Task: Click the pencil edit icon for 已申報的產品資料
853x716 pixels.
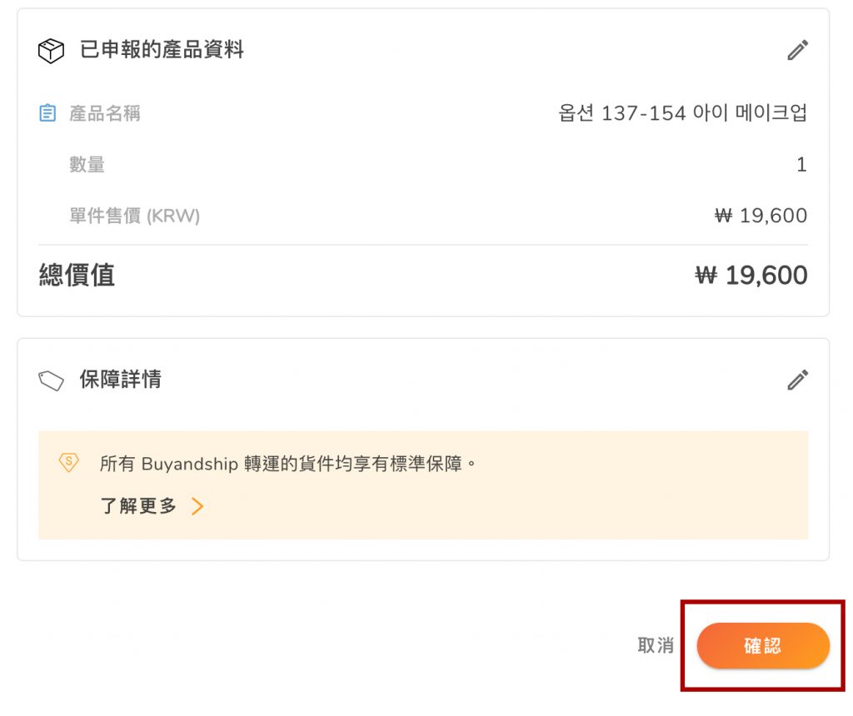Action: pyautogui.click(x=797, y=51)
